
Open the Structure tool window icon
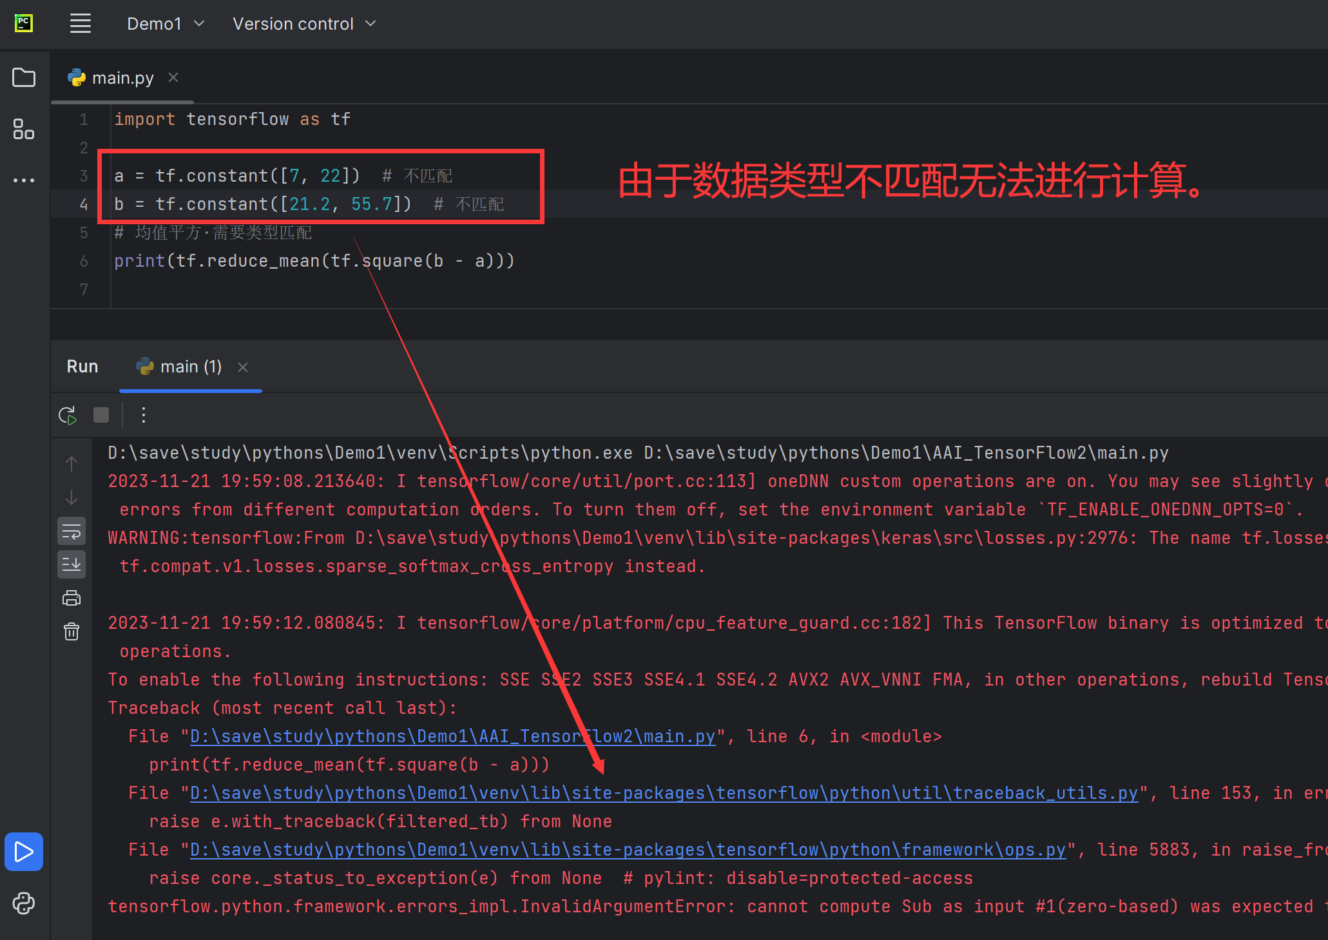[24, 129]
